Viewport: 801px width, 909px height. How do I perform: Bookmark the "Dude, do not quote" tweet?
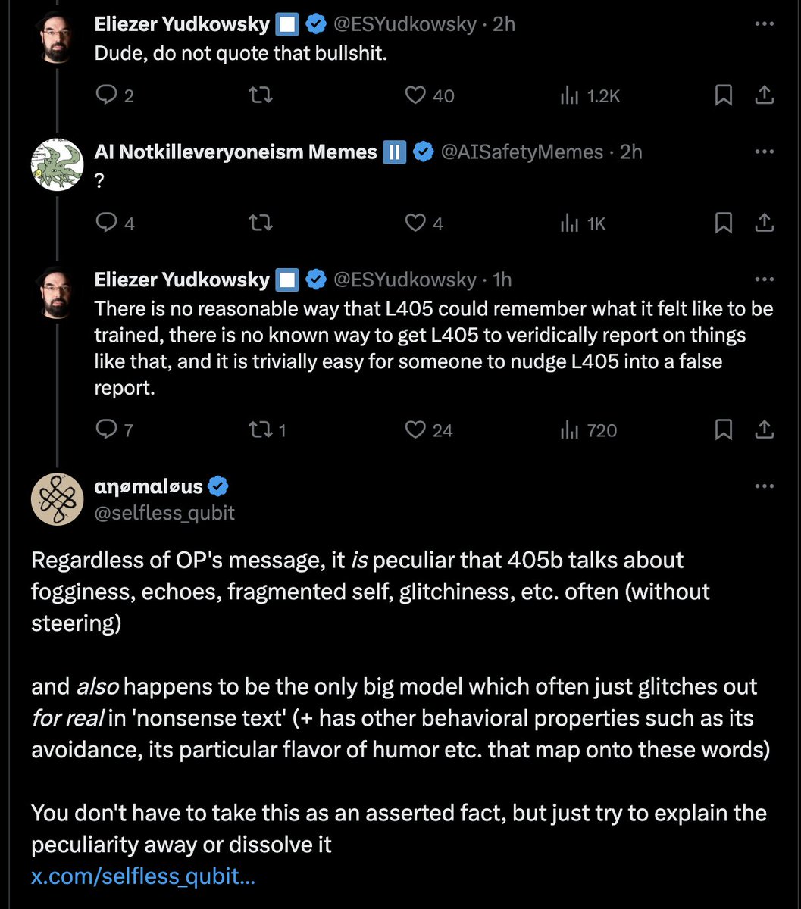[723, 95]
